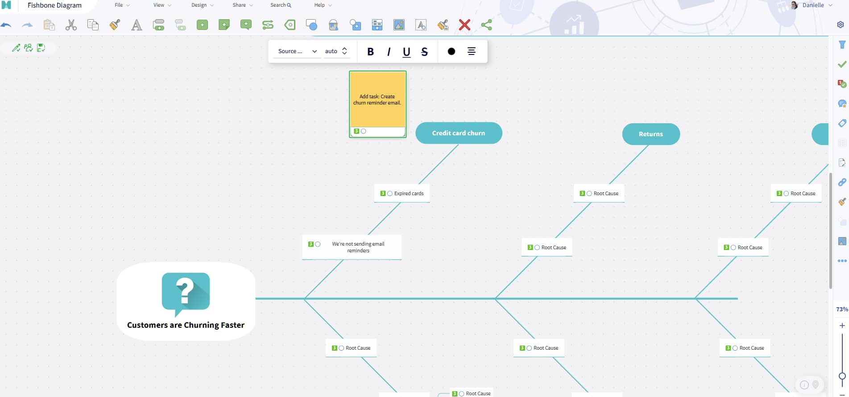Open the insert image tool in toolbar
The width and height of the screenshot is (849, 397).
coord(399,25)
